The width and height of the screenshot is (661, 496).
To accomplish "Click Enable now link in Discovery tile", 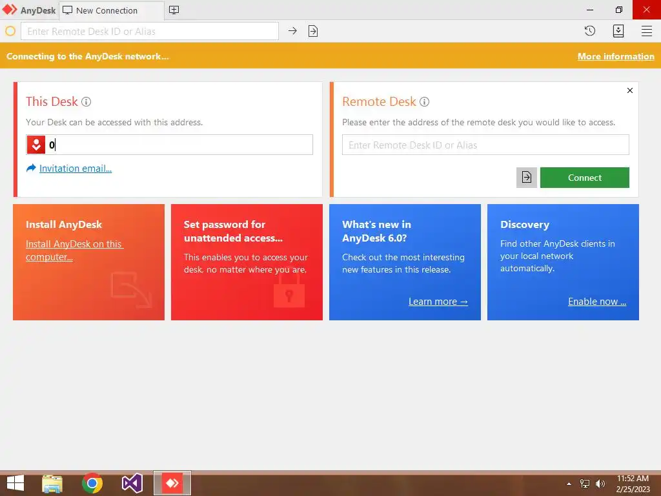I will 597,301.
